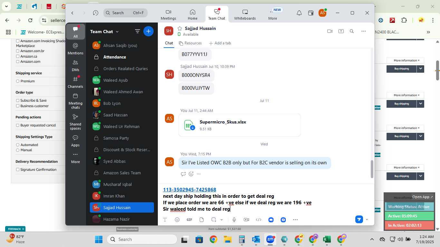
Task: Expand the Team Chat header dropdown
Action: click(117, 32)
